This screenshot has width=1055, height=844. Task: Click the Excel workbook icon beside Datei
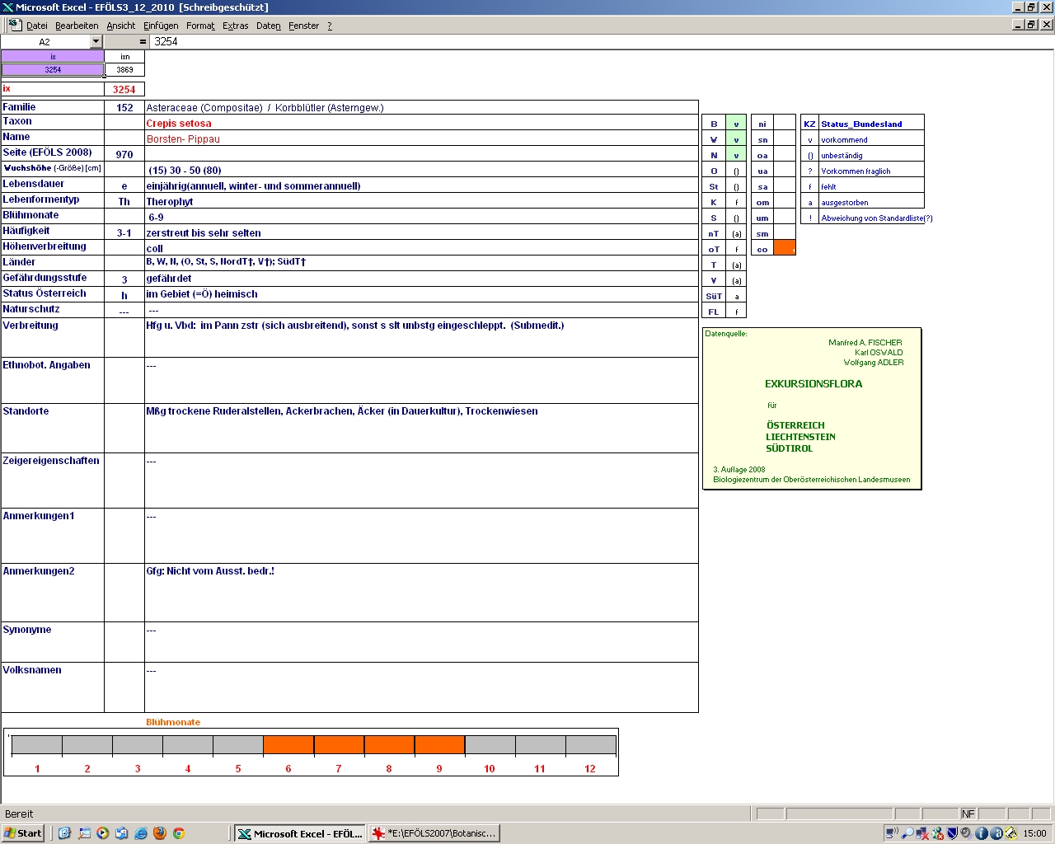coord(14,26)
